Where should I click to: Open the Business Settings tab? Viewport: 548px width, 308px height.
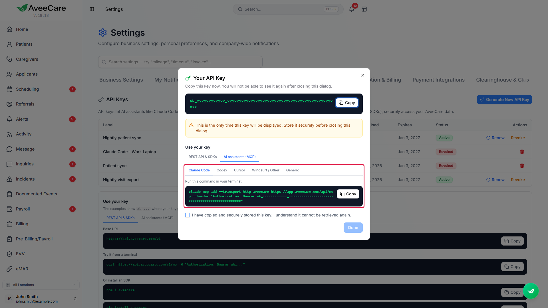coord(121,80)
